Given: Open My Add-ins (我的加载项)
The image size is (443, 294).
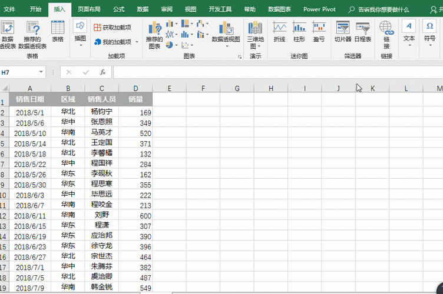Looking at the screenshot, I should 113,42.
